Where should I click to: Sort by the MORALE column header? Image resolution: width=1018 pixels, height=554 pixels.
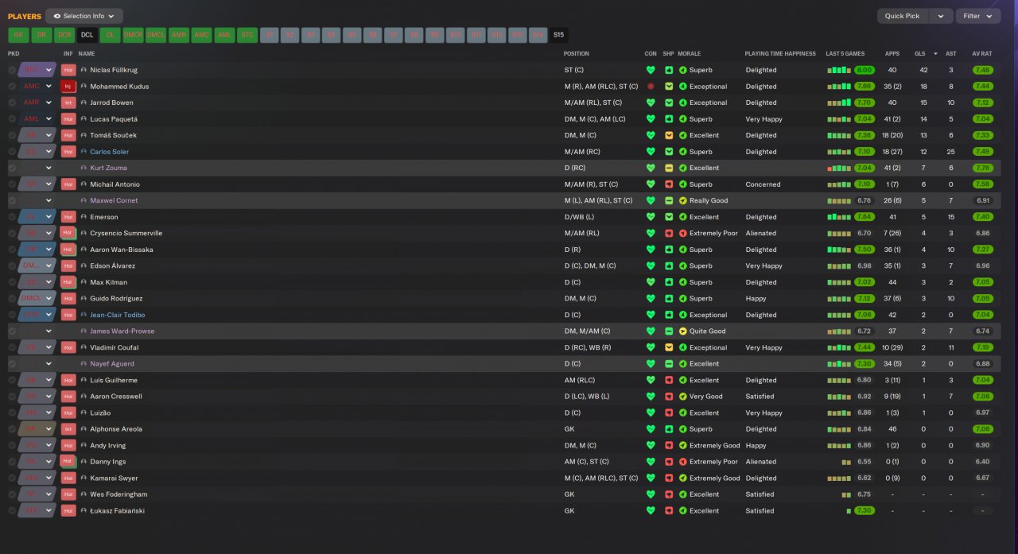[689, 53]
